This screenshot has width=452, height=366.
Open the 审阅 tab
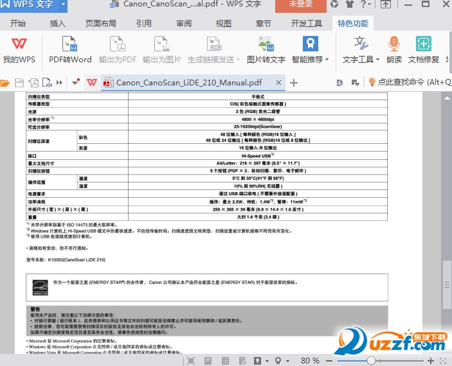click(x=184, y=23)
